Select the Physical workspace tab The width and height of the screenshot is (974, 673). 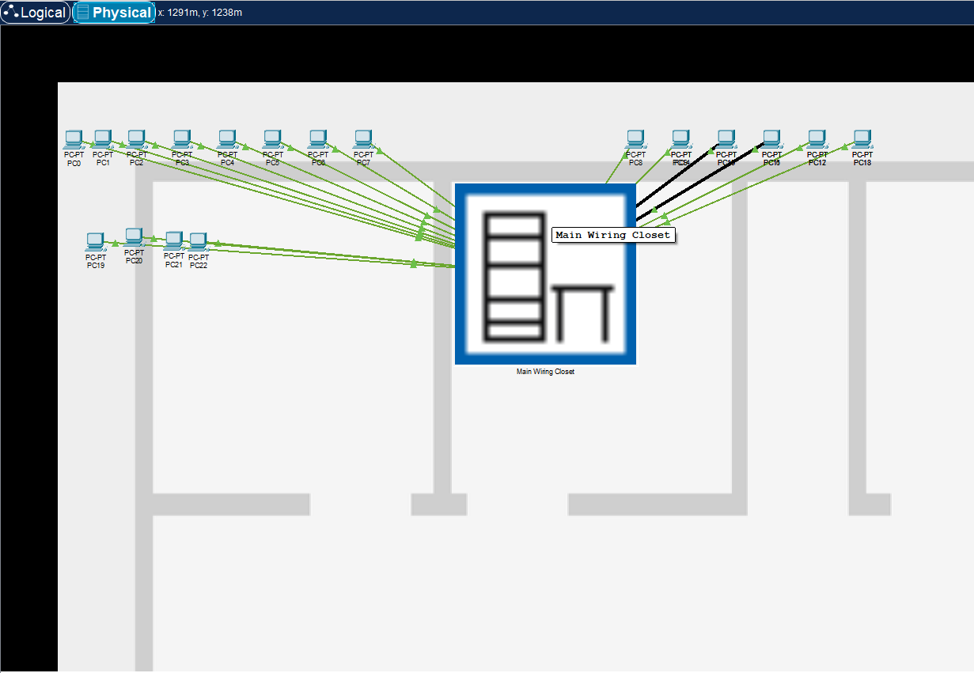[114, 13]
